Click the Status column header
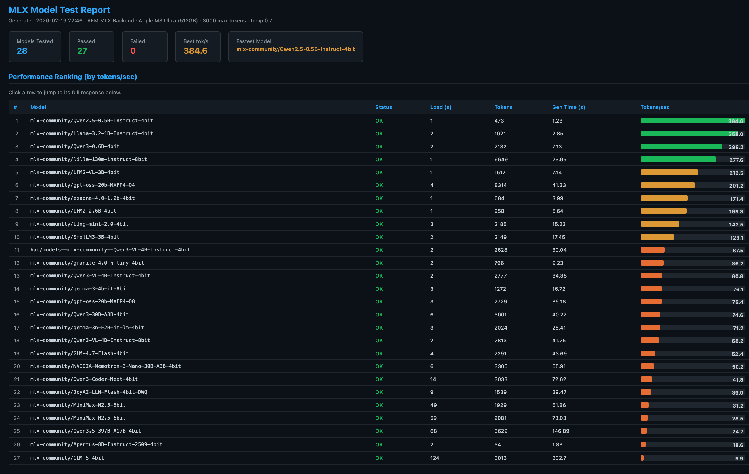This screenshot has width=749, height=474. 384,107
